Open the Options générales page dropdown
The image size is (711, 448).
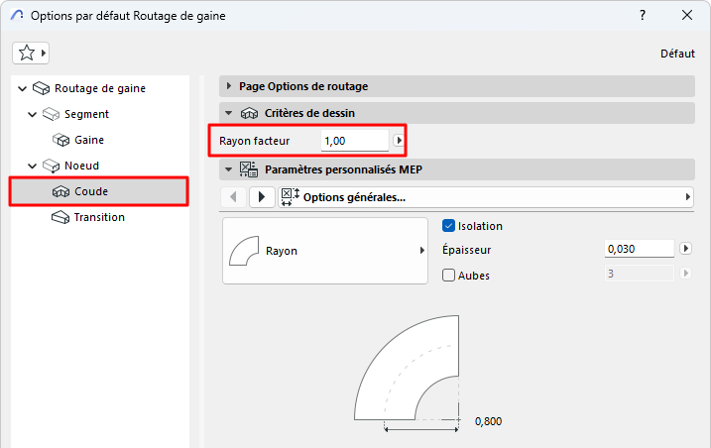[687, 196]
